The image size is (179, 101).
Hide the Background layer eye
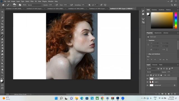[x=147, y=85]
